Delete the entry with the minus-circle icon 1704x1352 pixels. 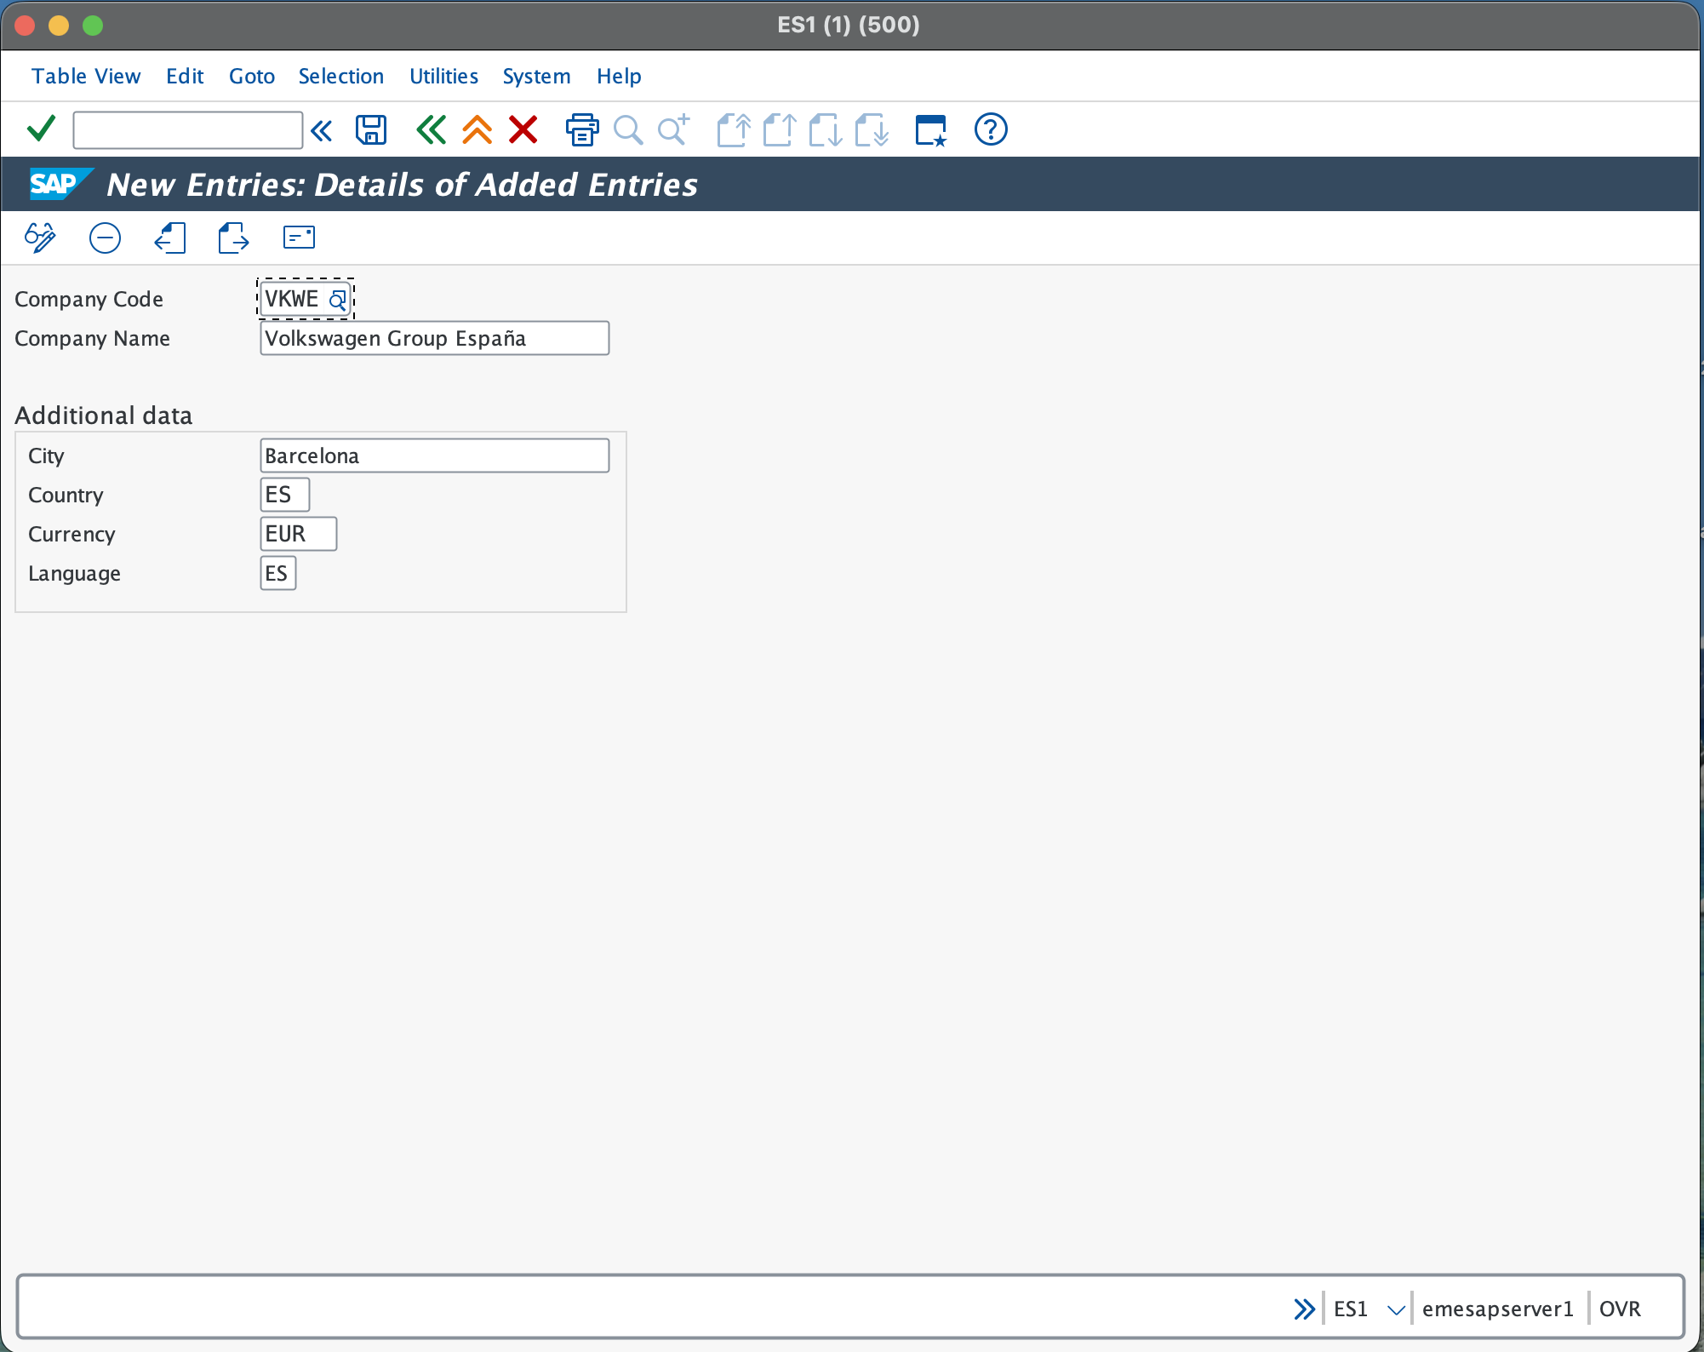pyautogui.click(x=105, y=238)
